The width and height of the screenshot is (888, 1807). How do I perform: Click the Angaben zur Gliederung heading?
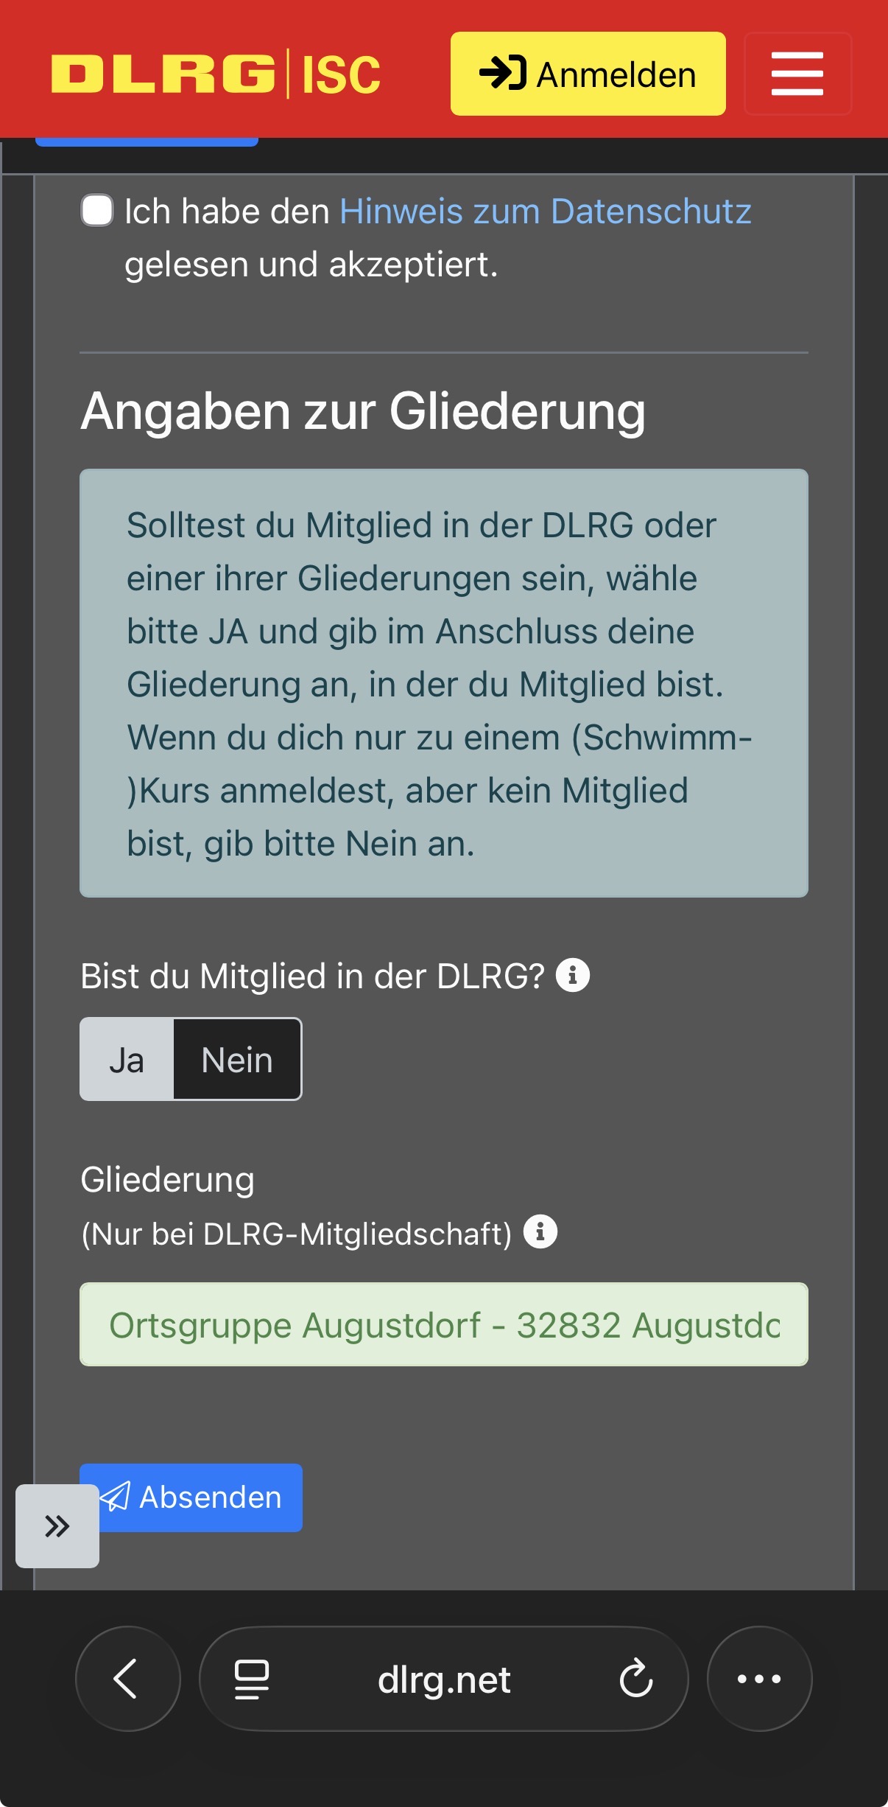click(363, 411)
